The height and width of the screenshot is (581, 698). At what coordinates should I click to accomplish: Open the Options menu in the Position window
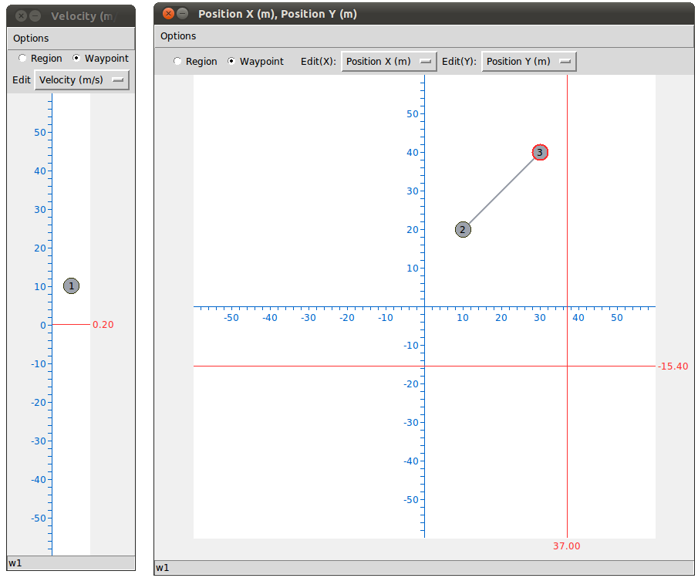[x=177, y=35]
